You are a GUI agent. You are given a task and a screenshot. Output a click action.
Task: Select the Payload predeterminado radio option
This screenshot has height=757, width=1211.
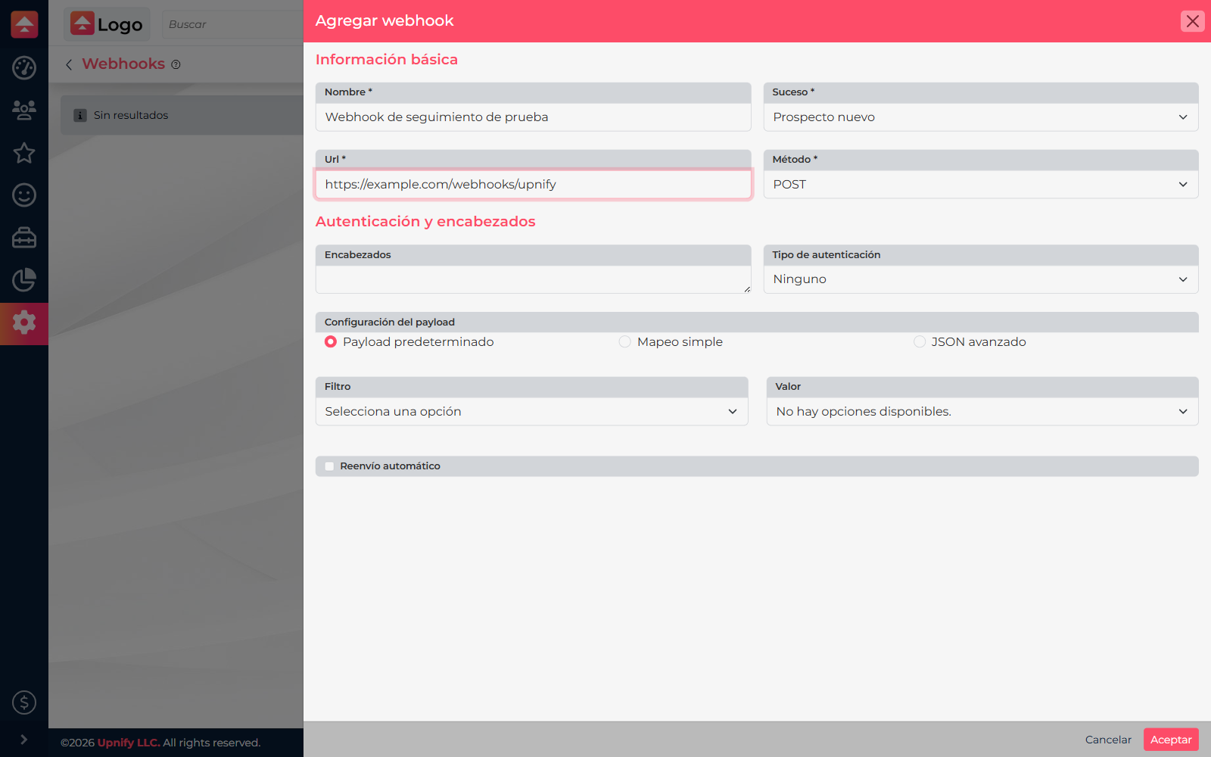click(331, 342)
